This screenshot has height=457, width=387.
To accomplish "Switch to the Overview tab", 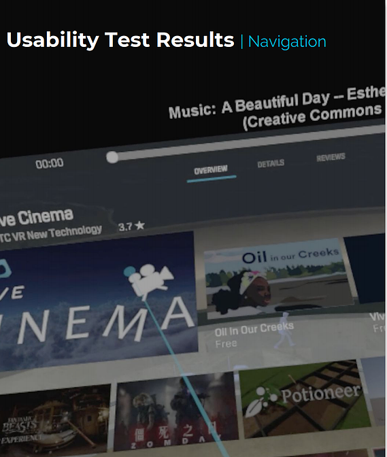I will (211, 170).
